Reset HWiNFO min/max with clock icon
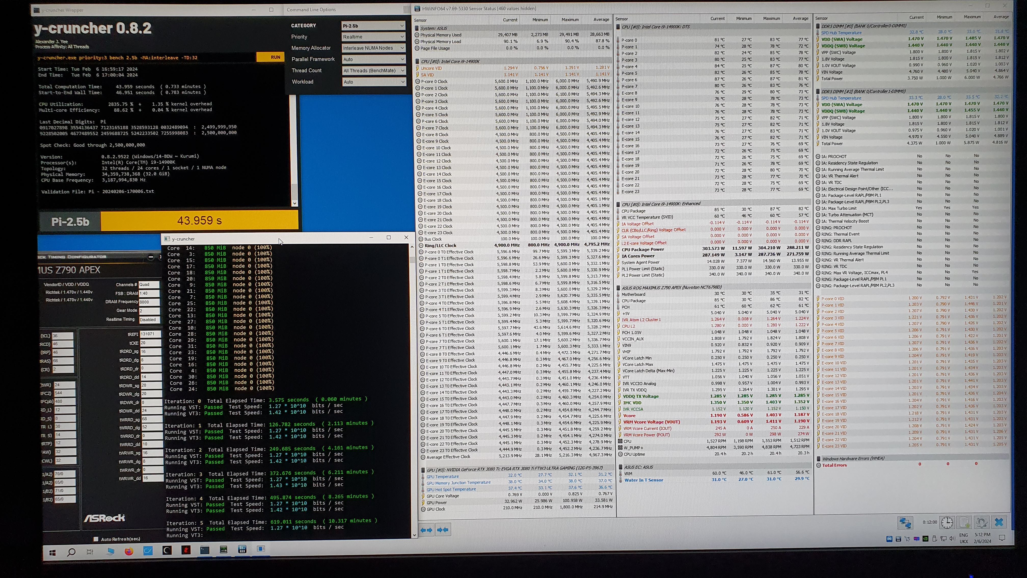The image size is (1027, 578). click(947, 522)
